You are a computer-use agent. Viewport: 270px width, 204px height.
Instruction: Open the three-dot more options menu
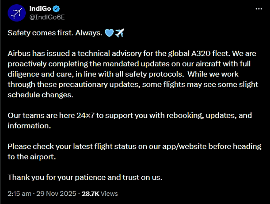259,9
